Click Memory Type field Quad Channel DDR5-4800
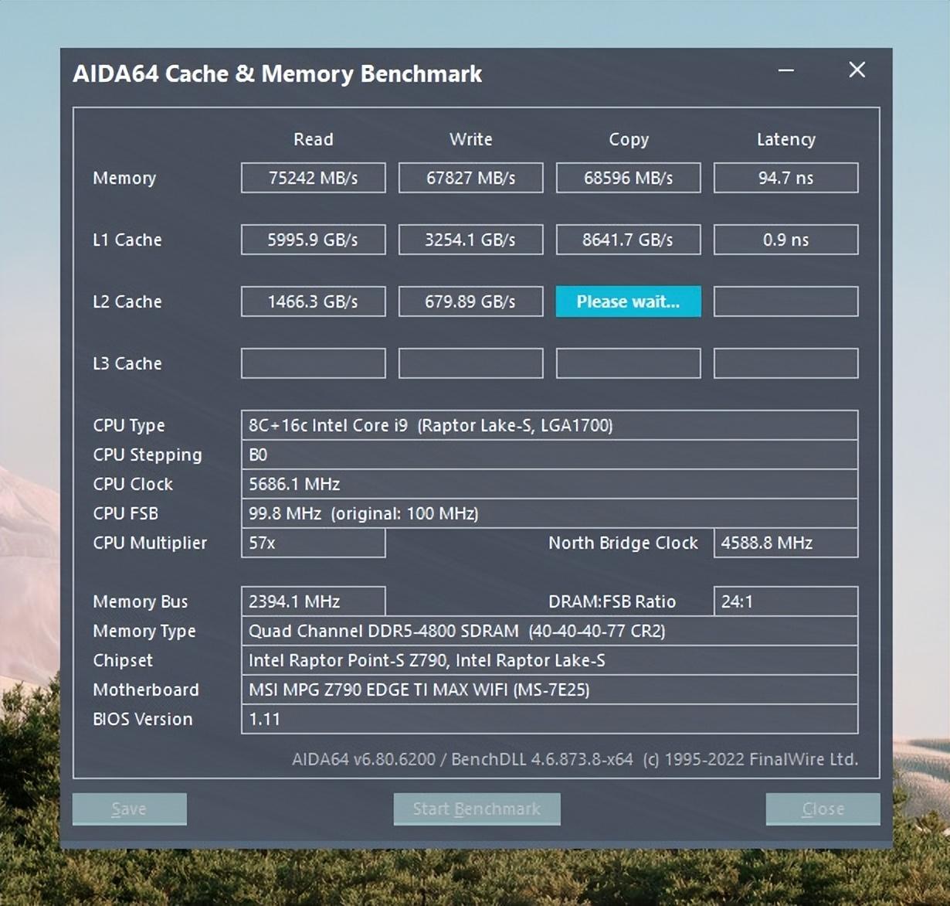This screenshot has height=906, width=950. (x=549, y=631)
